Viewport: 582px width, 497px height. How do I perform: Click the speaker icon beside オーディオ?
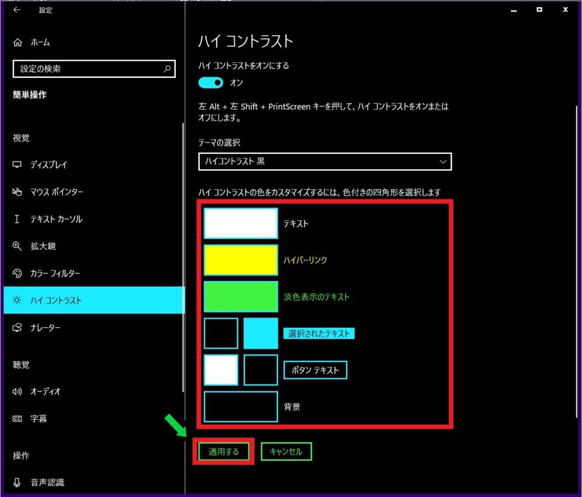[17, 391]
